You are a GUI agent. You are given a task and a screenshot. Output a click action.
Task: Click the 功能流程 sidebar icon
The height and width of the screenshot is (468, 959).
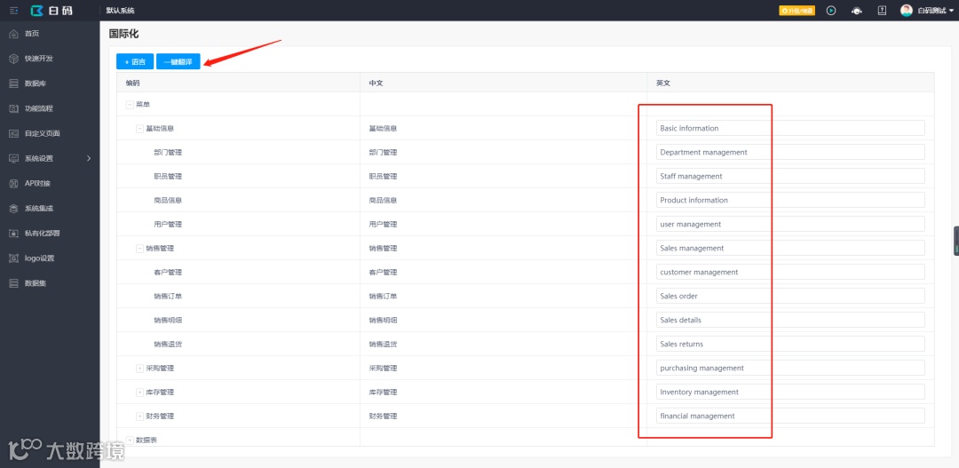pos(14,108)
